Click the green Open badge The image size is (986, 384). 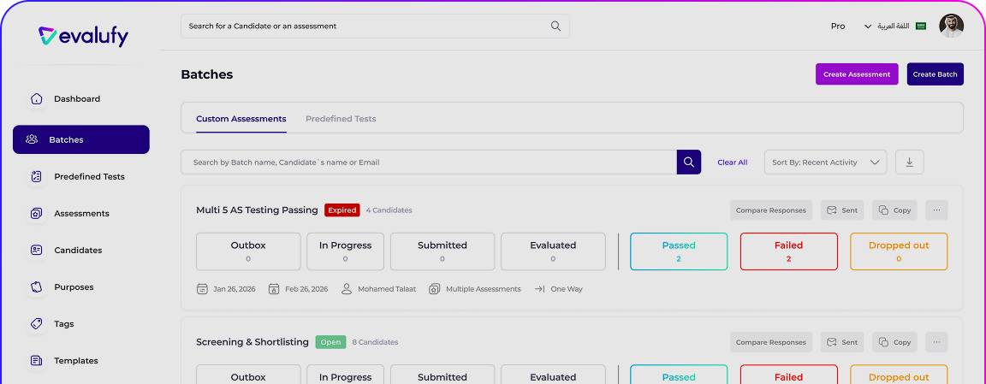(330, 342)
